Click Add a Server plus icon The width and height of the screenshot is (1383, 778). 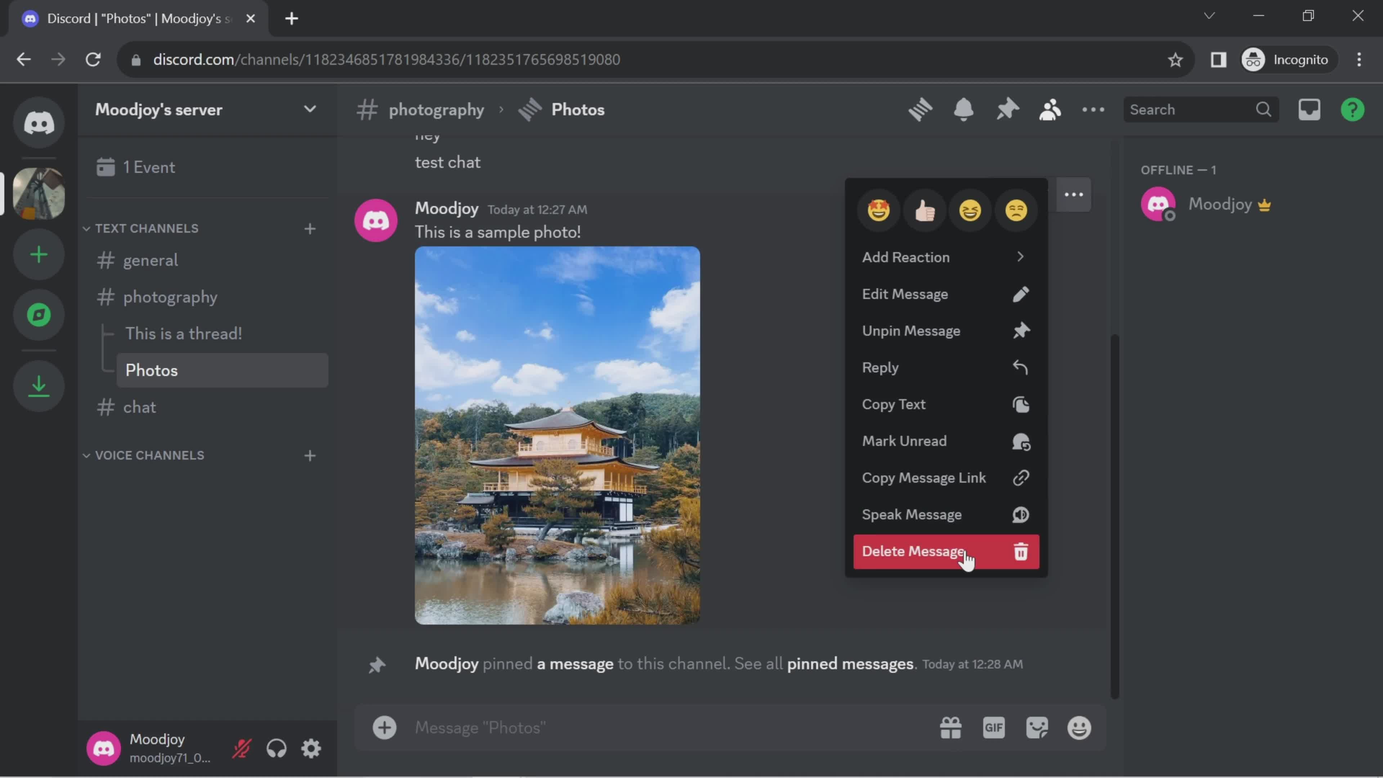pyautogui.click(x=39, y=255)
